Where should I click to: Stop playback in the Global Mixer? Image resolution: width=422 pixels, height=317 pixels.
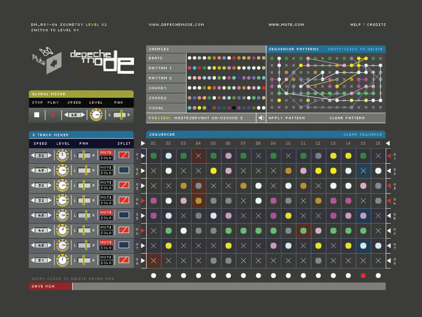pos(36,115)
